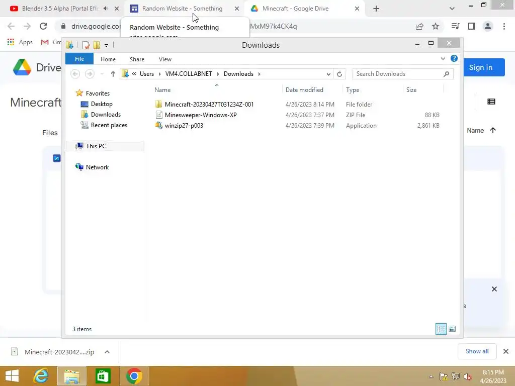Open the Apps bookmark shortcut
This screenshot has height=386, width=515.
[20, 42]
